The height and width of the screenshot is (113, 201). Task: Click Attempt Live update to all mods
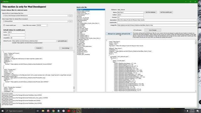coord(119,34)
